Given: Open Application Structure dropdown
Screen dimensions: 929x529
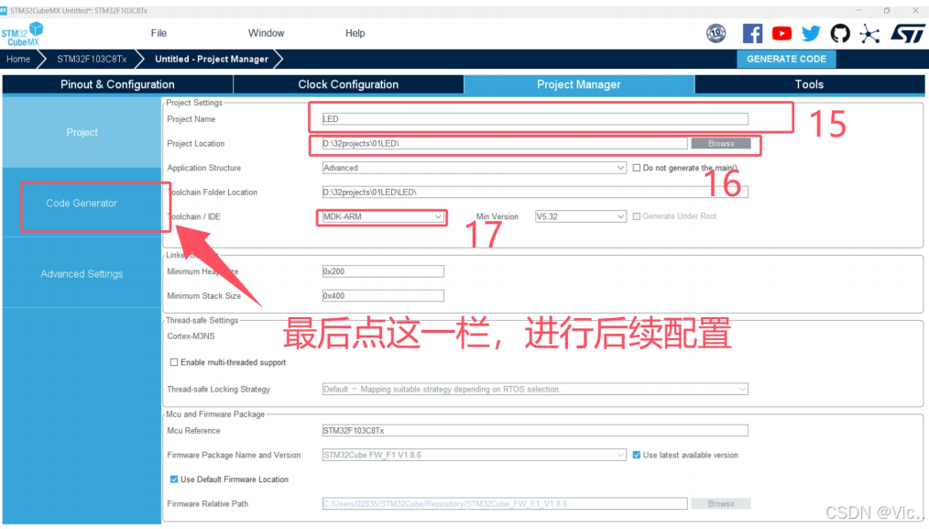Looking at the screenshot, I should 474,168.
